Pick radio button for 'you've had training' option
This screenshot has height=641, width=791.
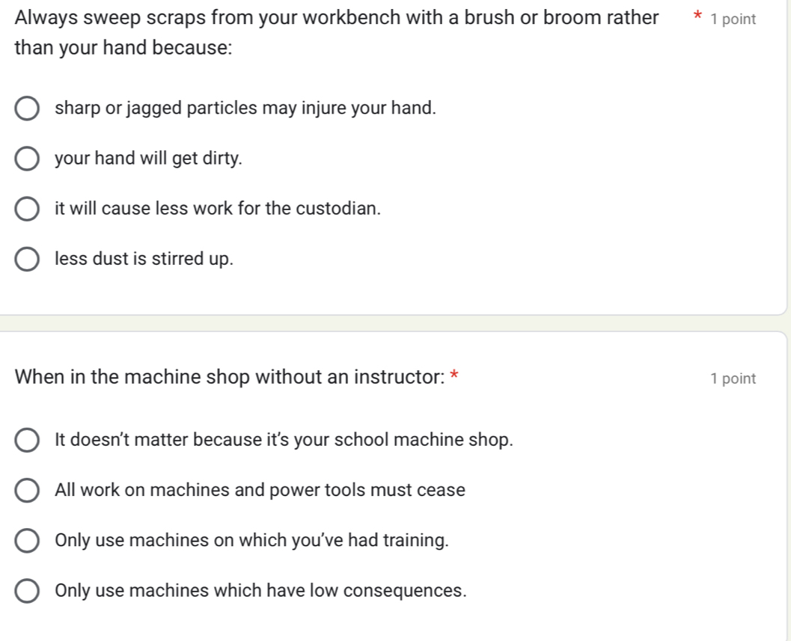point(27,541)
